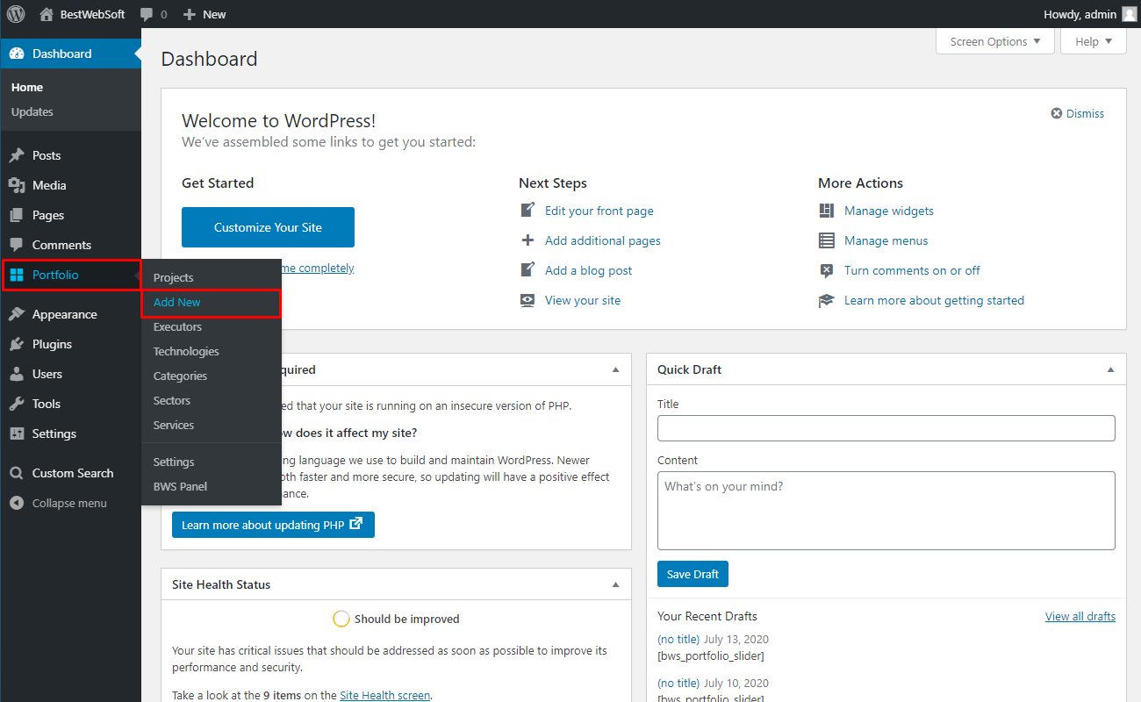This screenshot has width=1141, height=702.
Task: Click the Manage widgets link
Action: (889, 211)
